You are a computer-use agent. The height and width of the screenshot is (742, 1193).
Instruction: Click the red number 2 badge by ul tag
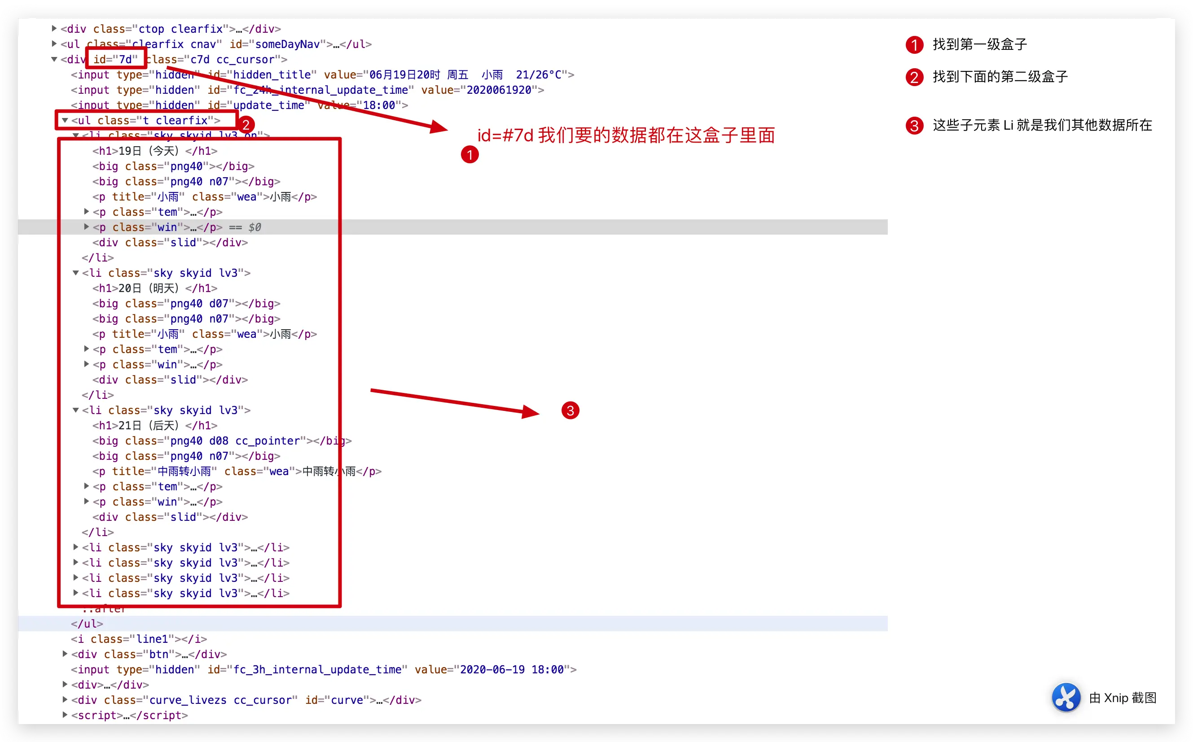coord(246,125)
